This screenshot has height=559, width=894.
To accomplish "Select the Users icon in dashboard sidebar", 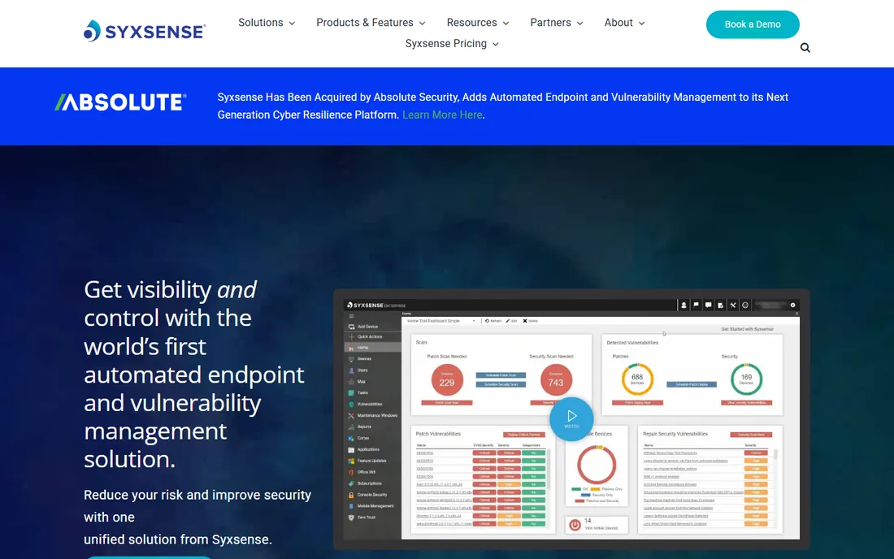I will [x=351, y=370].
